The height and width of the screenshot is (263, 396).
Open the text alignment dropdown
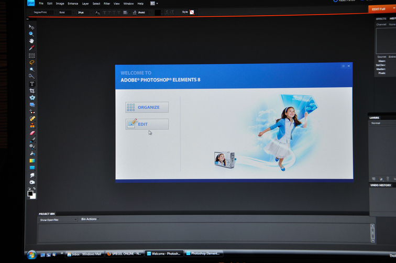(126, 13)
